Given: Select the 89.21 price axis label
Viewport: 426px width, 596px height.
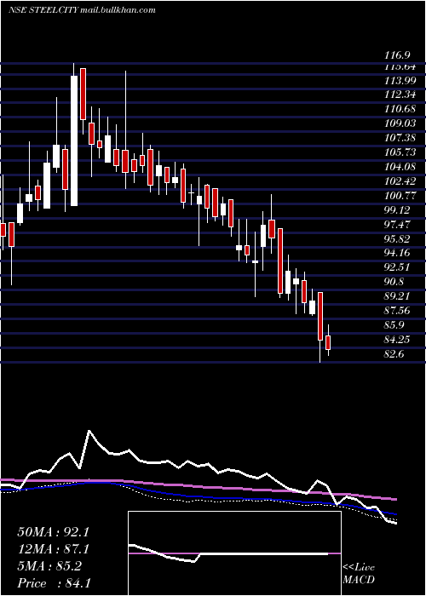Looking at the screenshot, I should tap(397, 296).
